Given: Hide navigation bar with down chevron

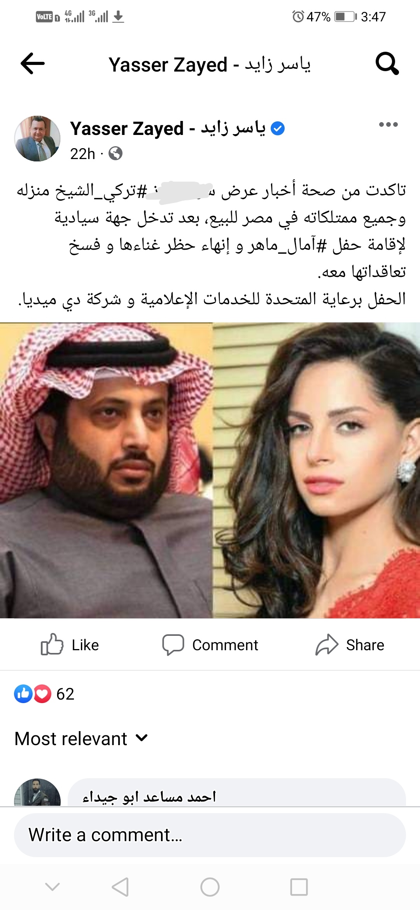Looking at the screenshot, I should tap(52, 887).
